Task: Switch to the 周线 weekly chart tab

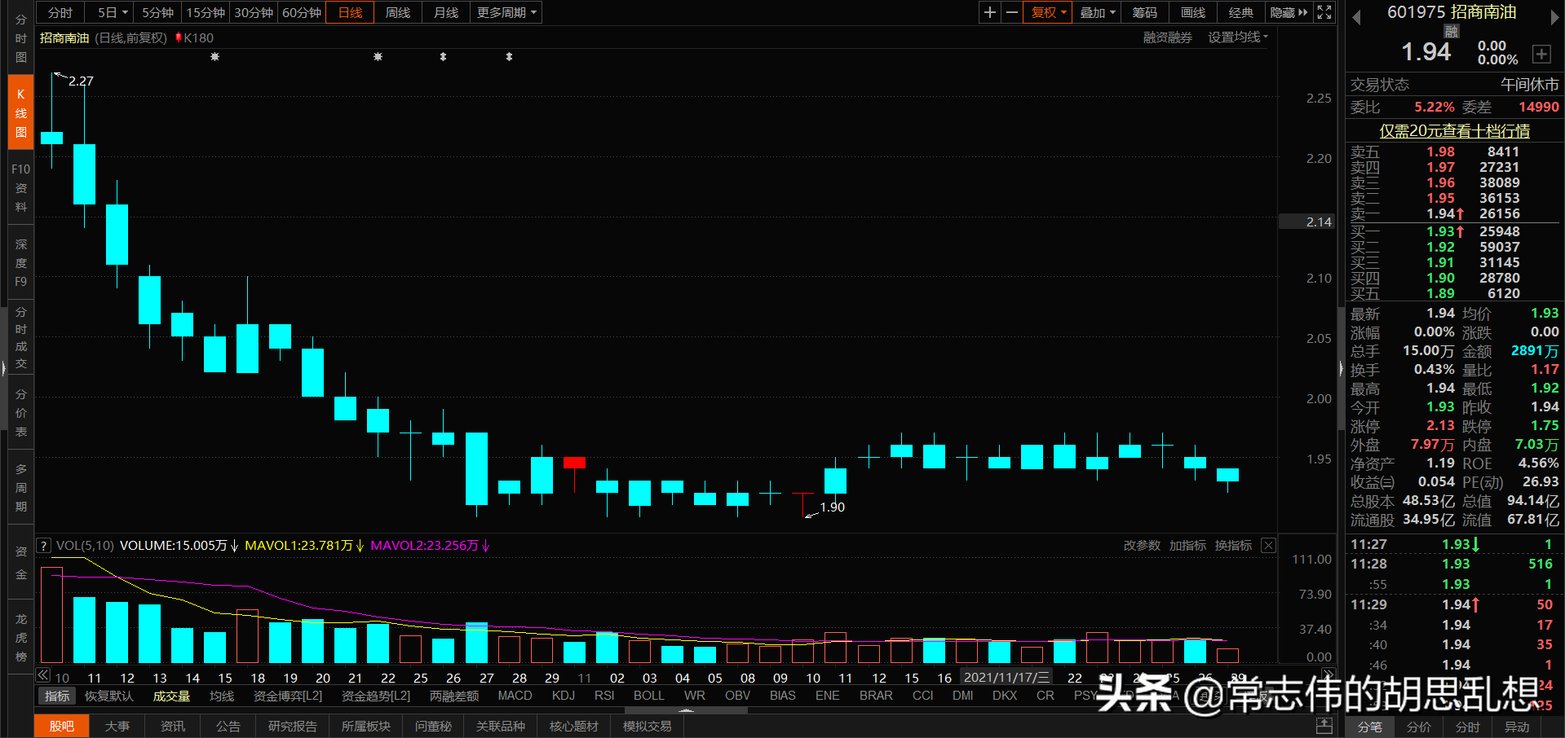Action: [397, 12]
